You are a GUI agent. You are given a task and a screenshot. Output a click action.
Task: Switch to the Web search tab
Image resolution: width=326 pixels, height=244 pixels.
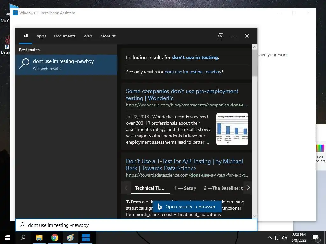point(88,36)
